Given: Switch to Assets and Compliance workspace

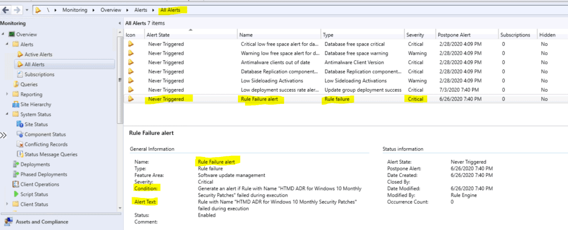Looking at the screenshot, I should click(42, 222).
